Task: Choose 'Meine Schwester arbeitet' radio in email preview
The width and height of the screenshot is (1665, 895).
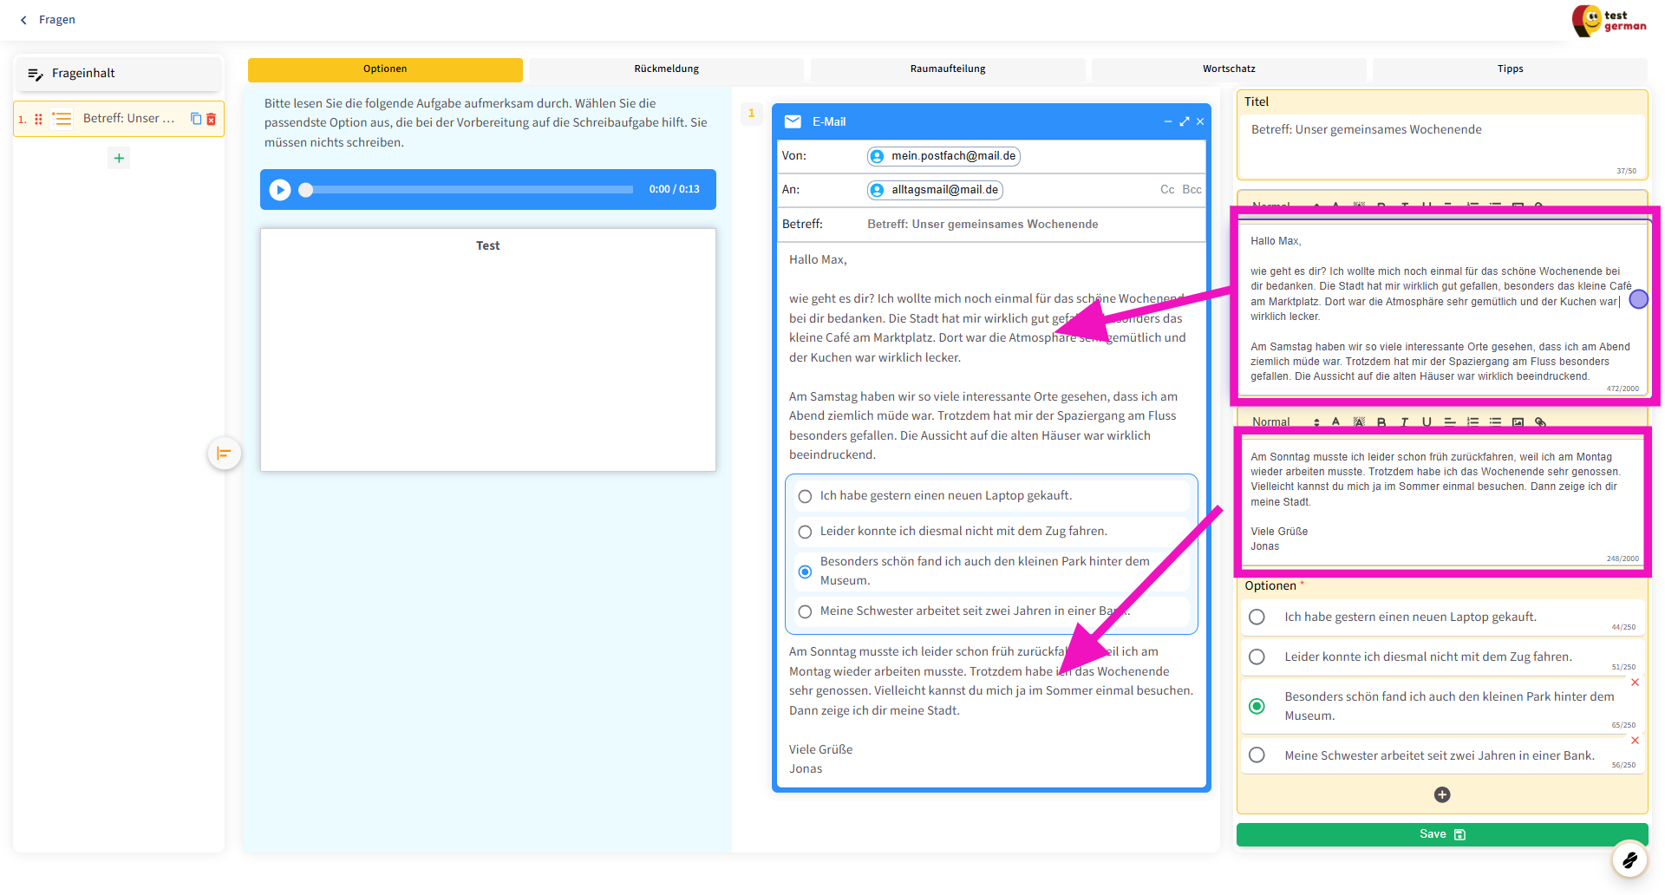Action: pyautogui.click(x=805, y=611)
